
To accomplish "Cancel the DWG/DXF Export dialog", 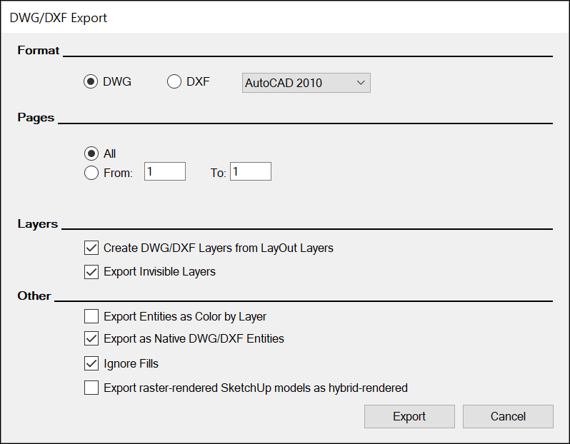I will point(508,416).
